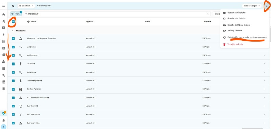Open the wrench Developer tools icon

(x=4, y=75)
